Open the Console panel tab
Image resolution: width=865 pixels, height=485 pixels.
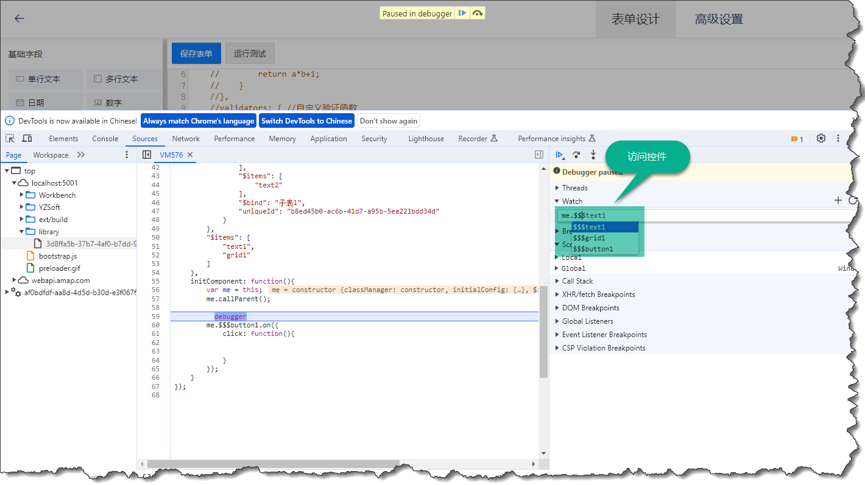[x=105, y=139]
